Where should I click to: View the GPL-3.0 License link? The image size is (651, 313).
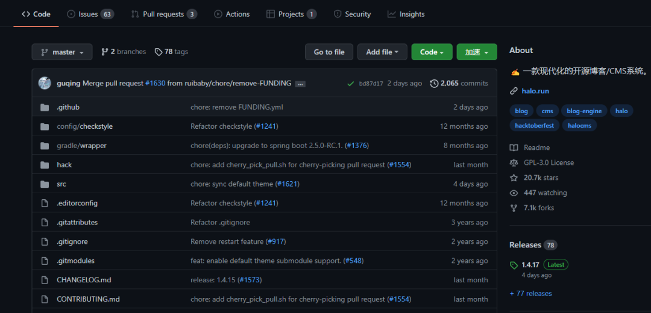coord(542,163)
